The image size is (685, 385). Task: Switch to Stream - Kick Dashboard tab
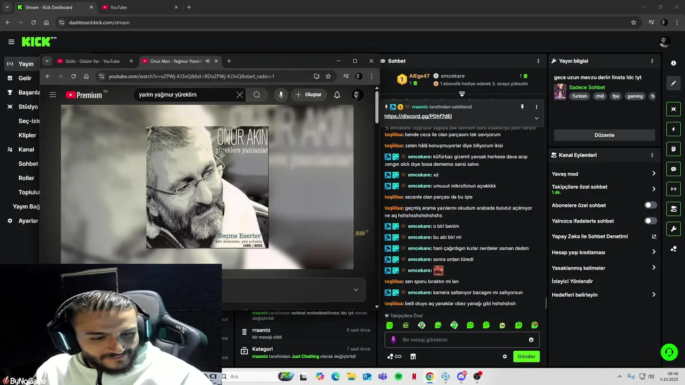point(55,7)
